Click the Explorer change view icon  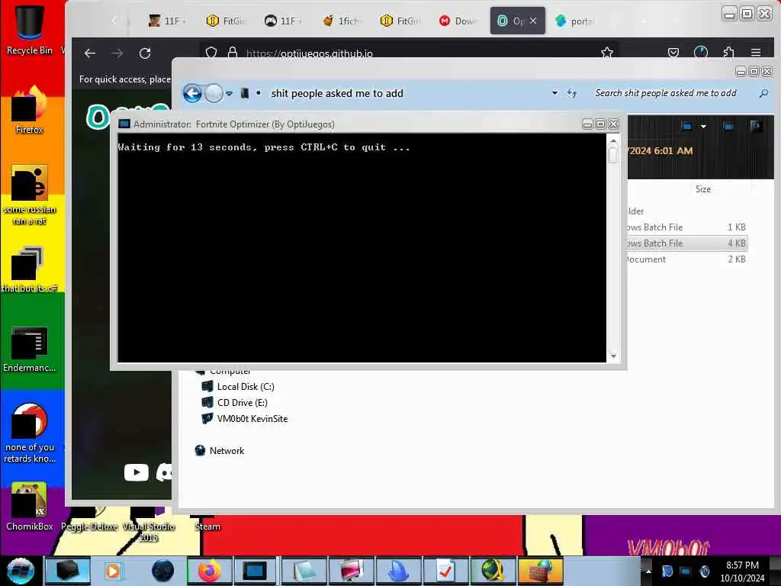[687, 127]
